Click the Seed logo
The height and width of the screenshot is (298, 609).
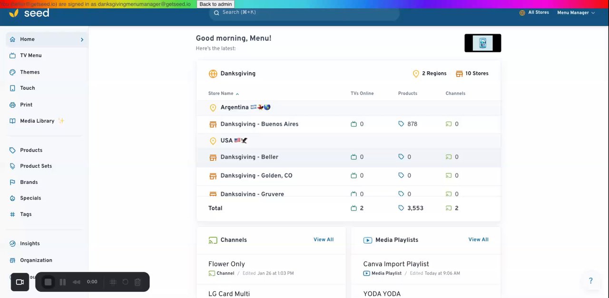[29, 13]
